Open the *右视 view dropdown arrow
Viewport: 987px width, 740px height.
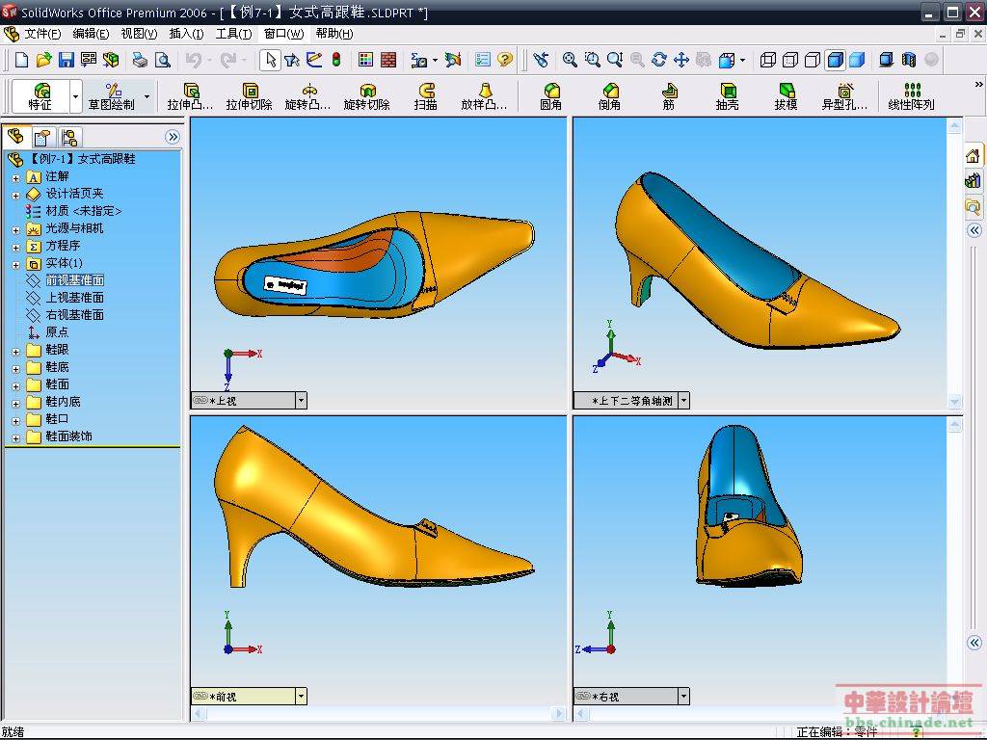pyautogui.click(x=683, y=696)
